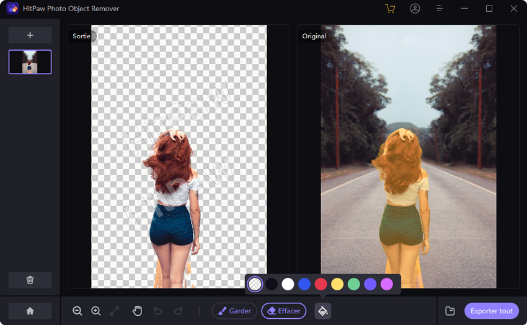Screen dimensions: 527x325
Task: Open the background fill color bucket
Action: tap(322, 311)
